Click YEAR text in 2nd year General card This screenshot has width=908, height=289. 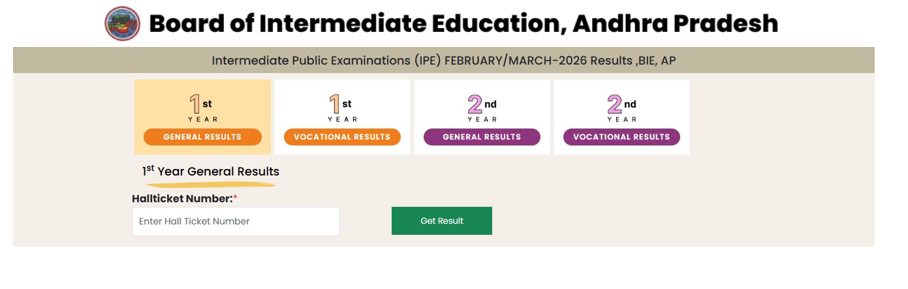point(482,119)
